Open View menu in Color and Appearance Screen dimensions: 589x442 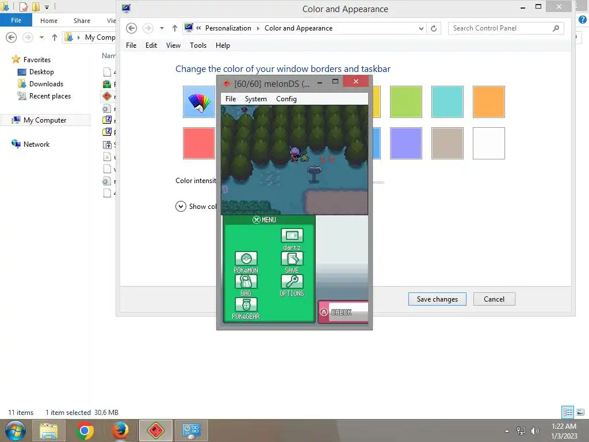click(173, 45)
